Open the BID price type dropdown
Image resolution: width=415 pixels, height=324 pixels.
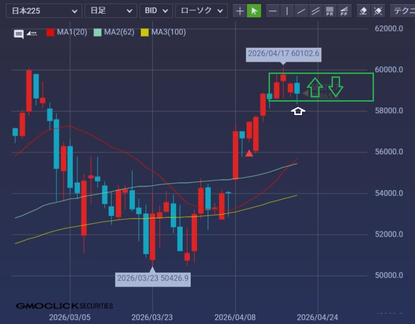coord(156,11)
